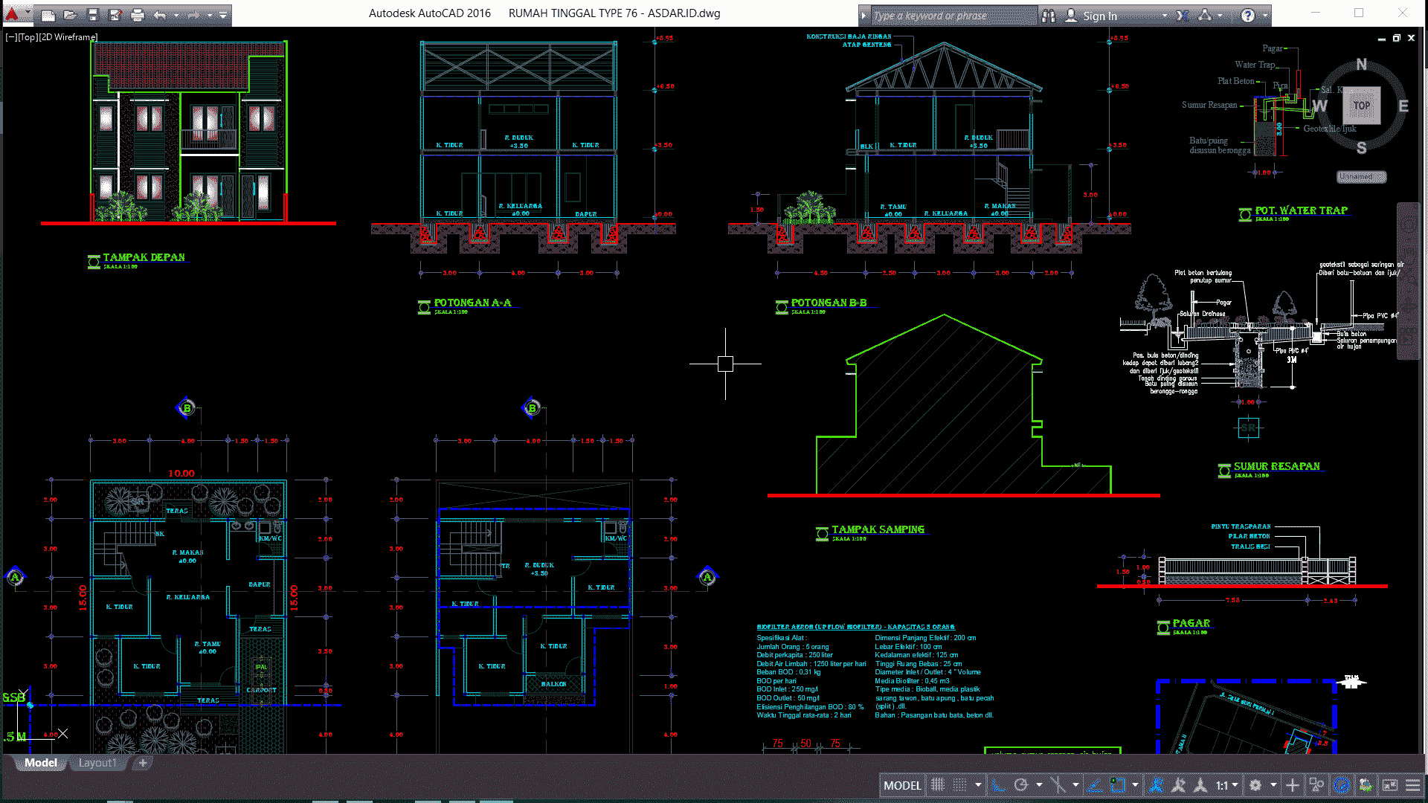Screen dimensions: 1428x803
Task: Open the Help dropdown arrow
Action: (1264, 16)
